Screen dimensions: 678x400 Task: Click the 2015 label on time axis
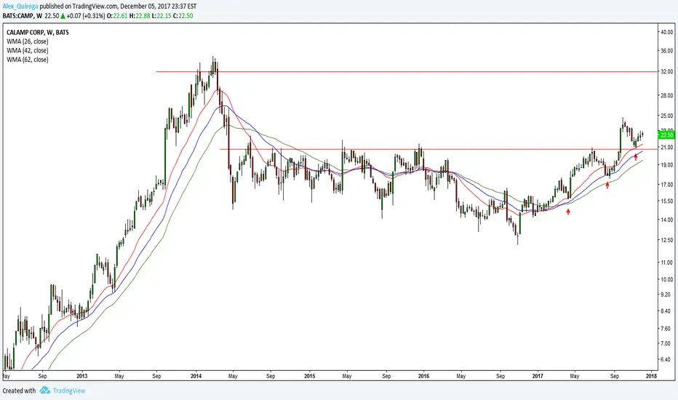click(310, 376)
